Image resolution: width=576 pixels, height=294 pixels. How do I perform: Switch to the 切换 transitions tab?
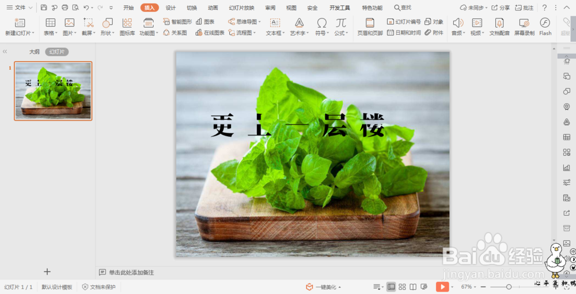192,7
